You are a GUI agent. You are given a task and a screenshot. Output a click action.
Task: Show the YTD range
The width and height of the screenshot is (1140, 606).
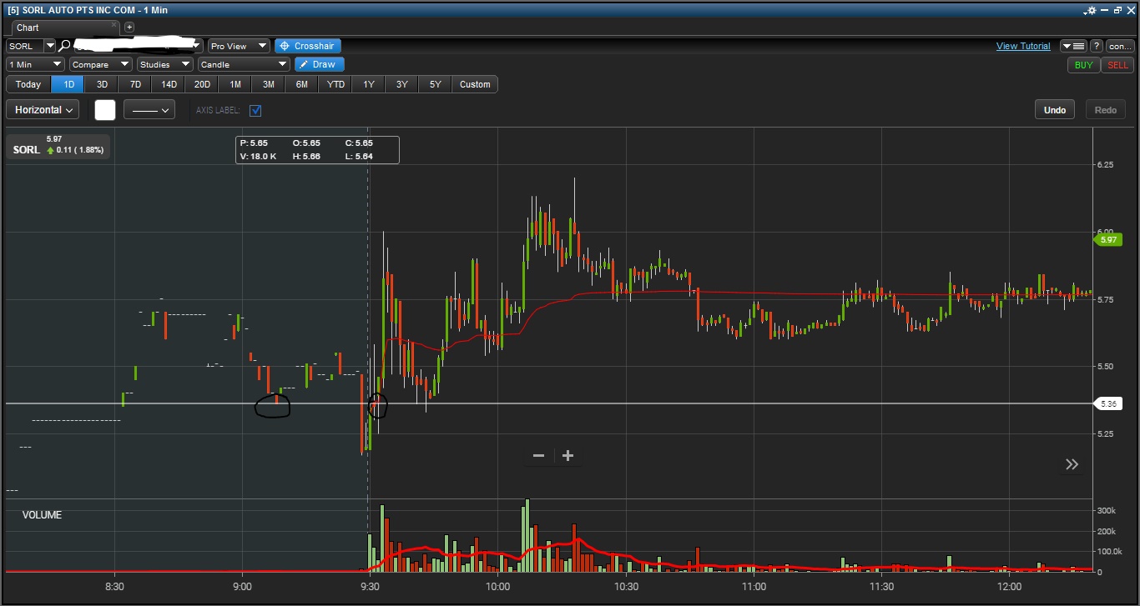pos(335,84)
